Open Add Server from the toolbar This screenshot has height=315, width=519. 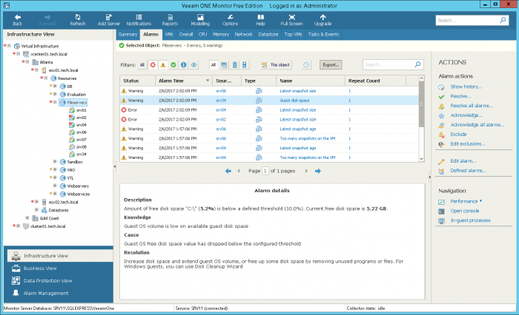point(108,20)
